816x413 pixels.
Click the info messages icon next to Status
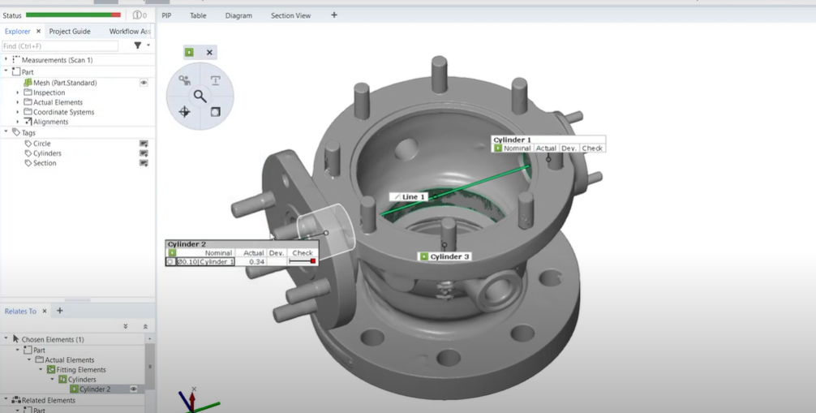click(139, 15)
